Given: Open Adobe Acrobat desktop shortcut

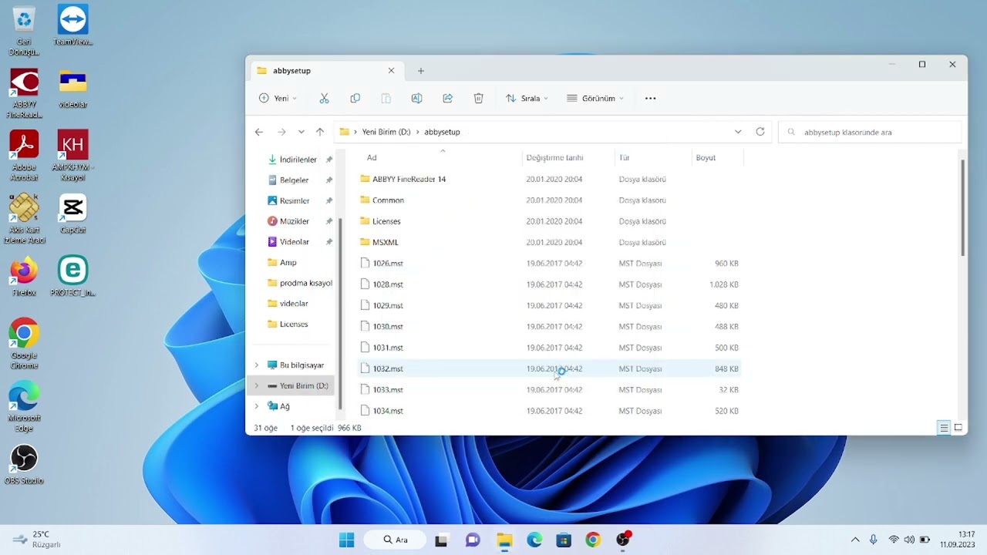Looking at the screenshot, I should (24, 155).
